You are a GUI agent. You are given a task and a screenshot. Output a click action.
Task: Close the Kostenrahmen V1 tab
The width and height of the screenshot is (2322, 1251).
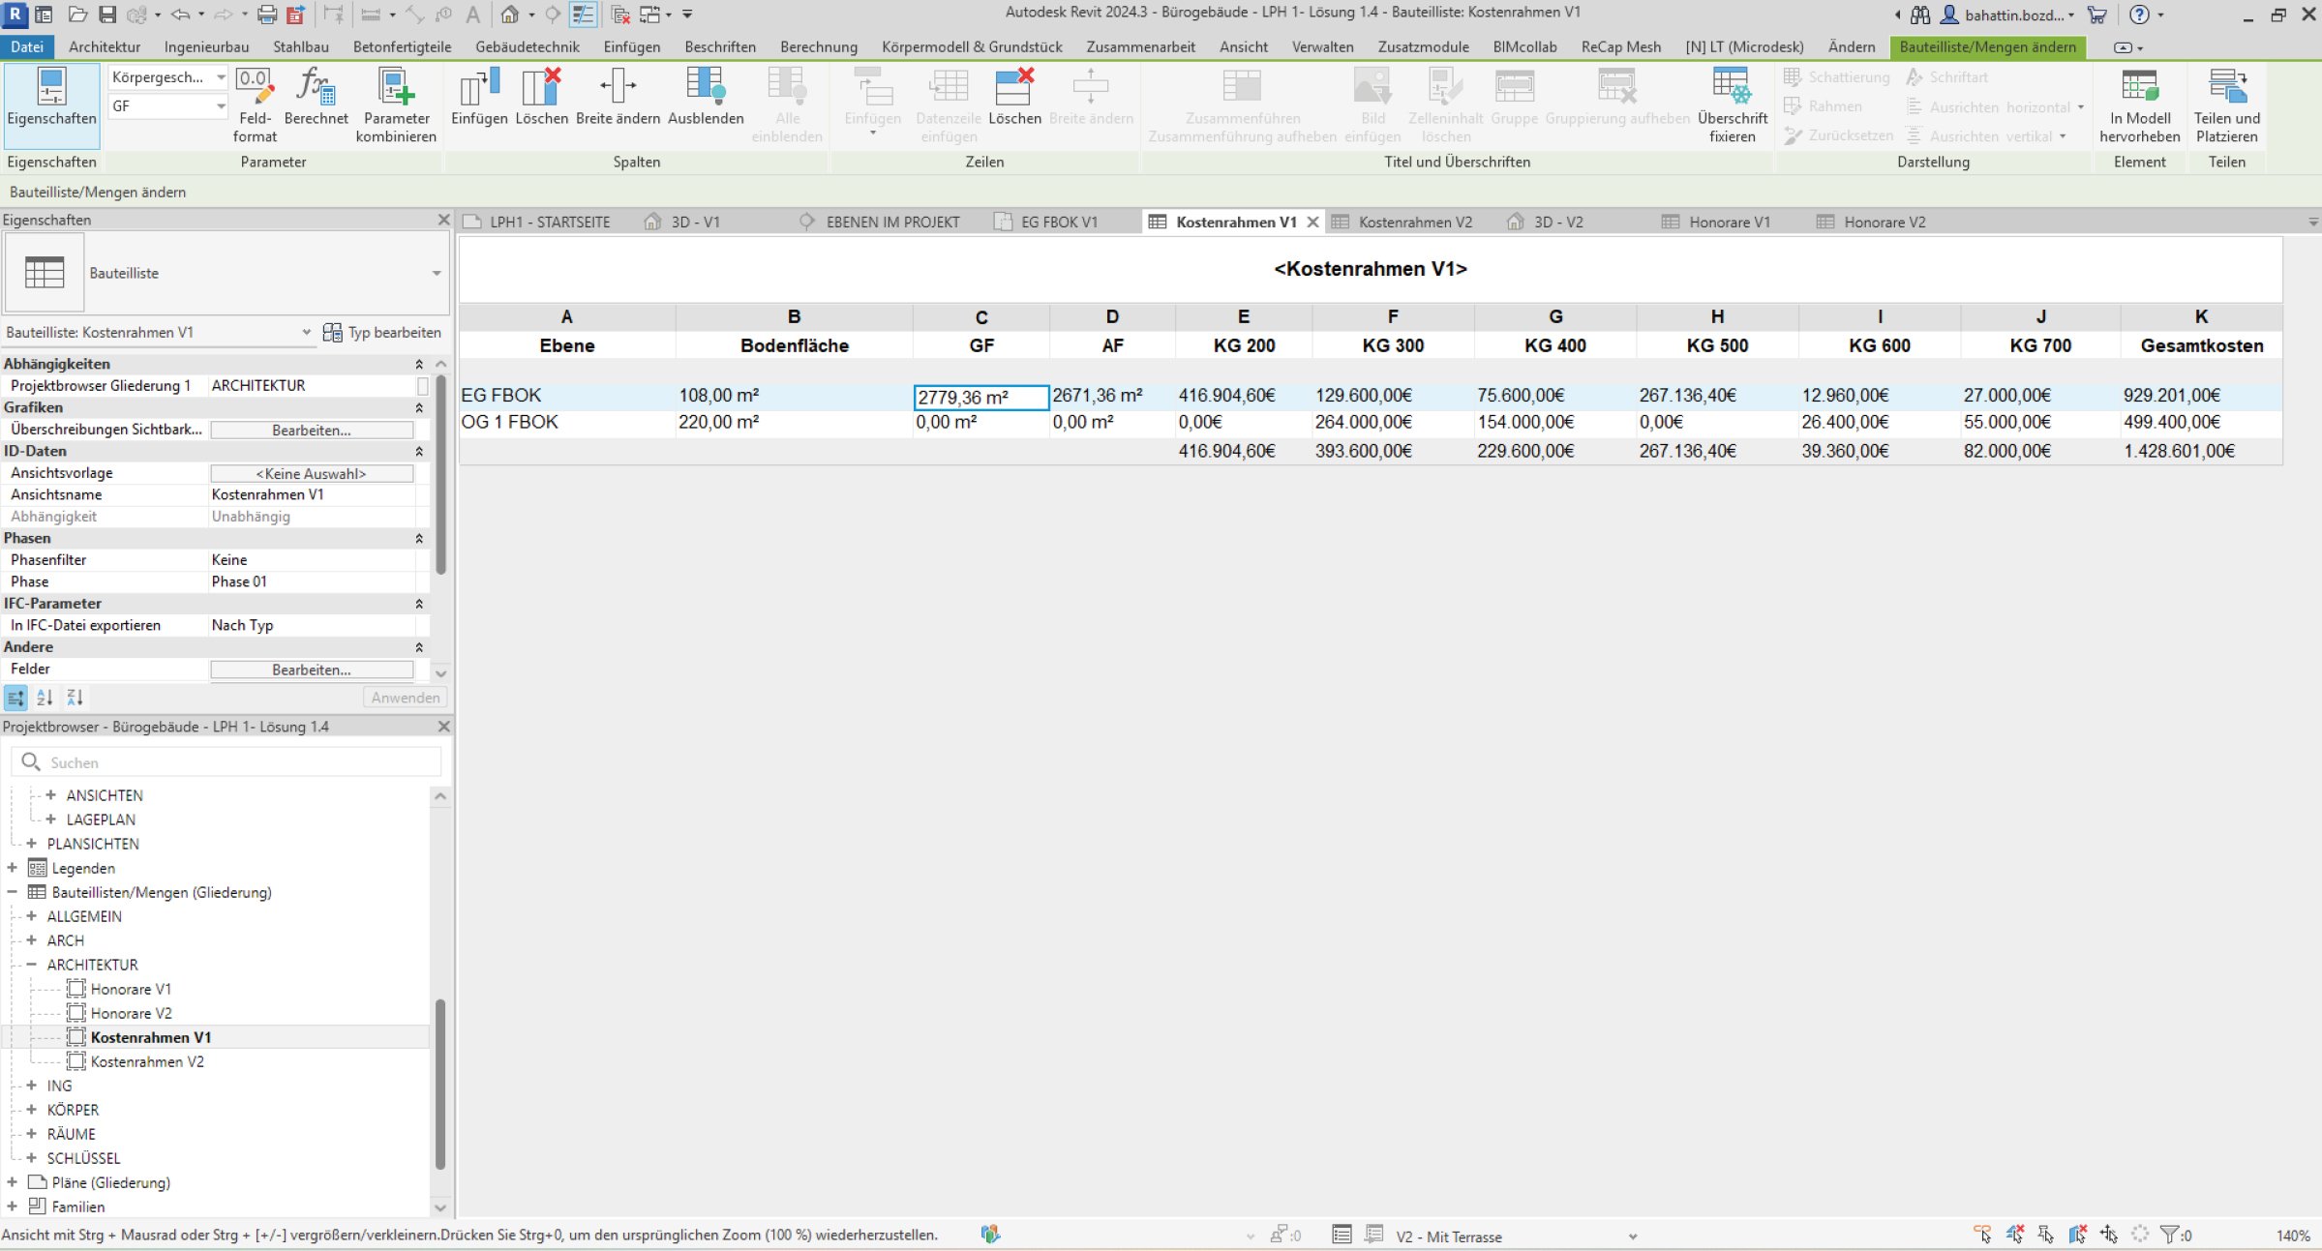1312,222
